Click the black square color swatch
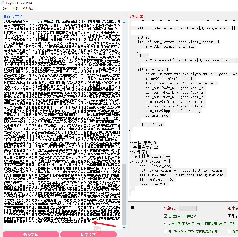Viewport: 238px width, 237px height. tap(132, 207)
